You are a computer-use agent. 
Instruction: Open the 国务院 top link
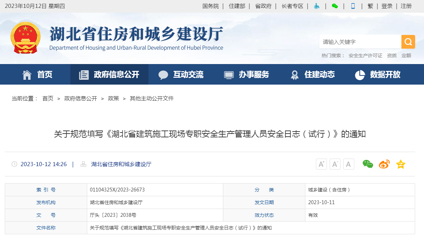pos(211,6)
